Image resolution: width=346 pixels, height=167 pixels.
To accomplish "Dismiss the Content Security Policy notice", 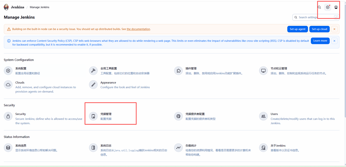I will [x=334, y=41].
